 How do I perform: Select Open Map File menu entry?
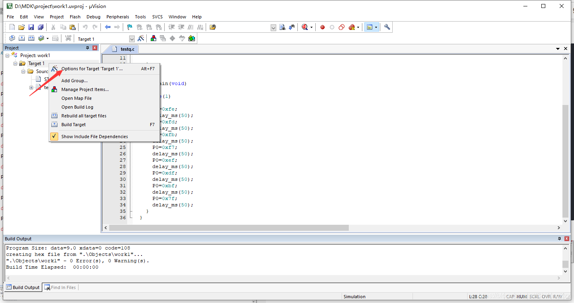click(x=104, y=98)
